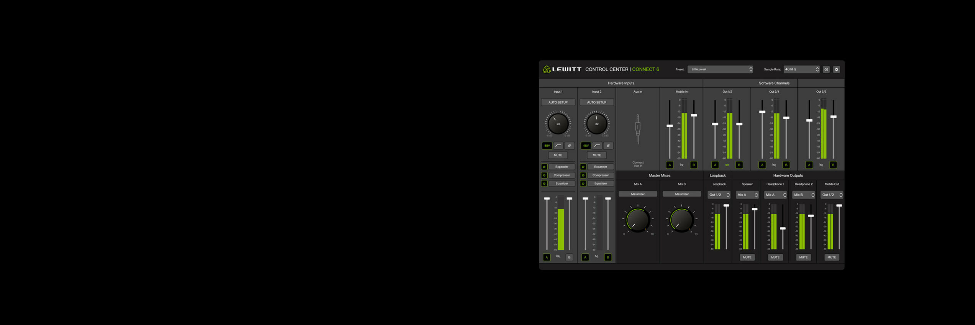This screenshot has width=975, height=325.
Task: Mute the Headphone 1 output
Action: (775, 258)
